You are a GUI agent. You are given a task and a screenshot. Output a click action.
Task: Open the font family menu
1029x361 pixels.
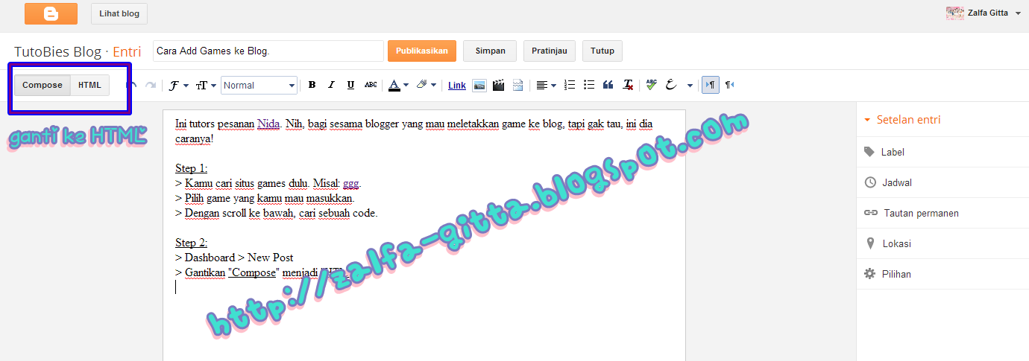click(178, 86)
